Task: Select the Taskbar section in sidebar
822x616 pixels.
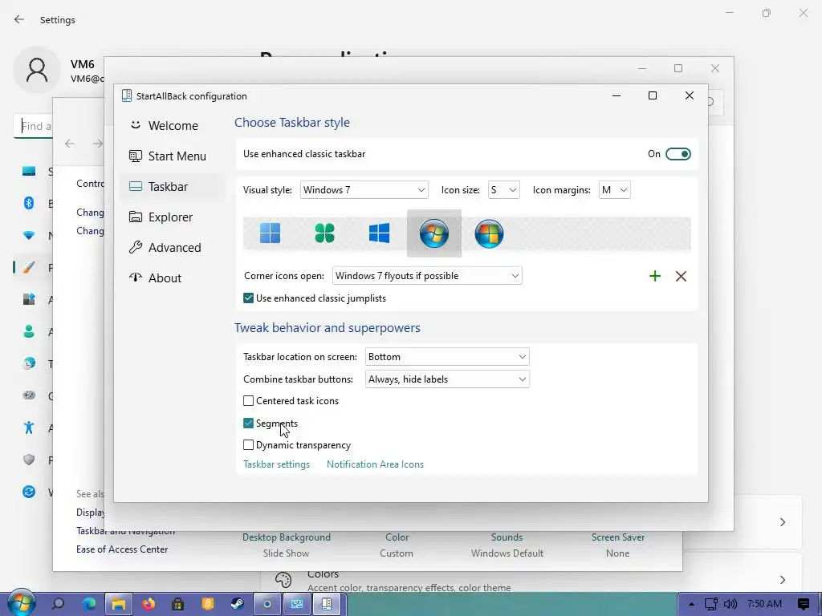Action: 172,186
